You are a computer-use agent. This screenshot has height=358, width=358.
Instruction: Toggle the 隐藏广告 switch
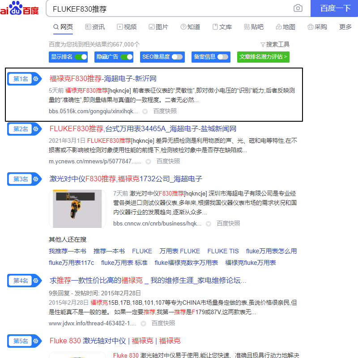(127, 57)
